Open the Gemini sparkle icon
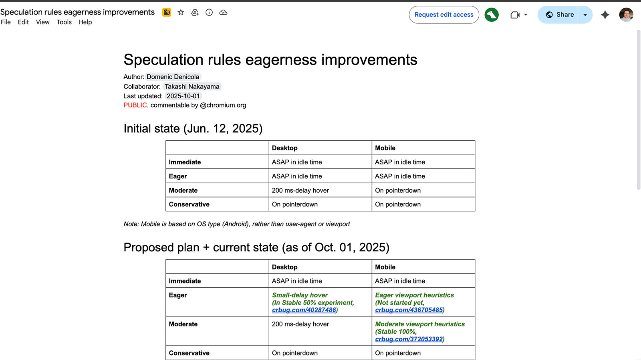Viewport: 641px width, 360px height. (605, 15)
